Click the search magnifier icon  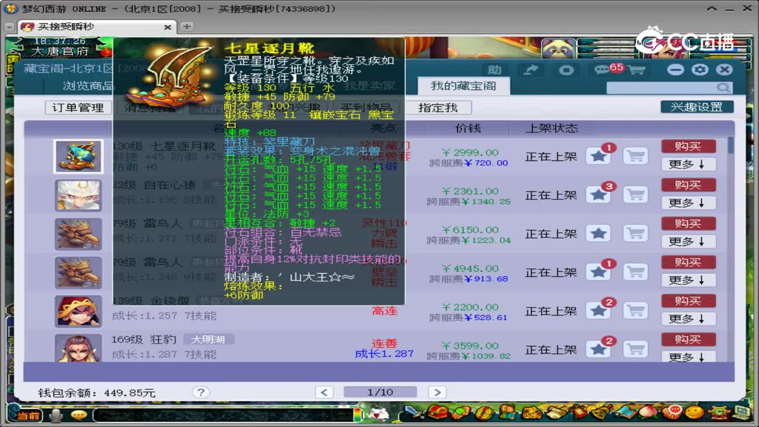(x=723, y=88)
